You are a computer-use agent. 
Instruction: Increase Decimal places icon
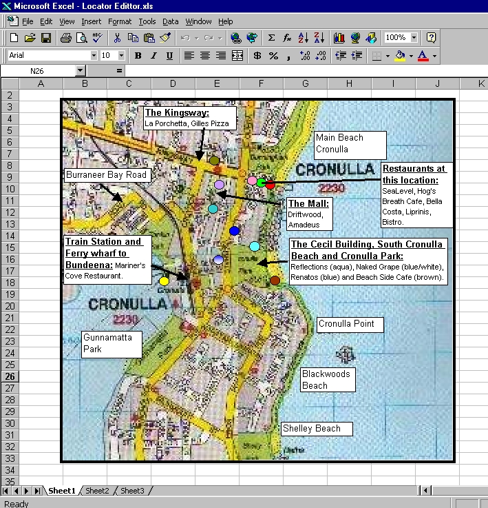pyautogui.click(x=305, y=56)
